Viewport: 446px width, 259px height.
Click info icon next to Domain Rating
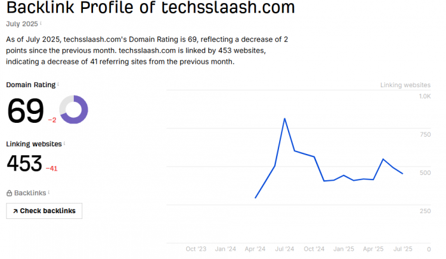tap(59, 84)
